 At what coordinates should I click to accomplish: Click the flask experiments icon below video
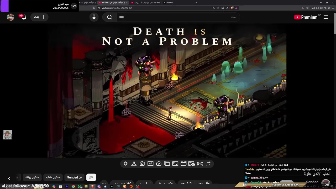134,164
